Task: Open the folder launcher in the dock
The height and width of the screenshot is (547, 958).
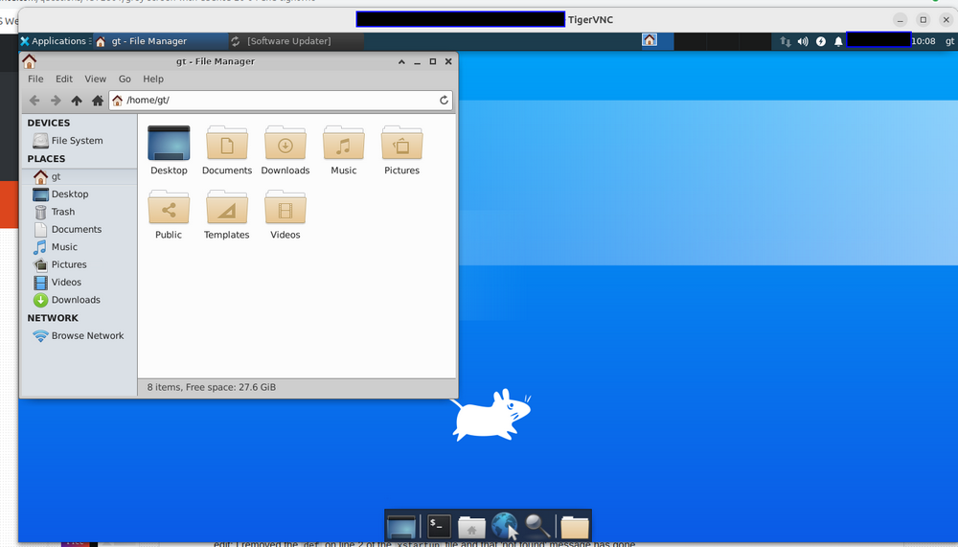Action: (574, 527)
